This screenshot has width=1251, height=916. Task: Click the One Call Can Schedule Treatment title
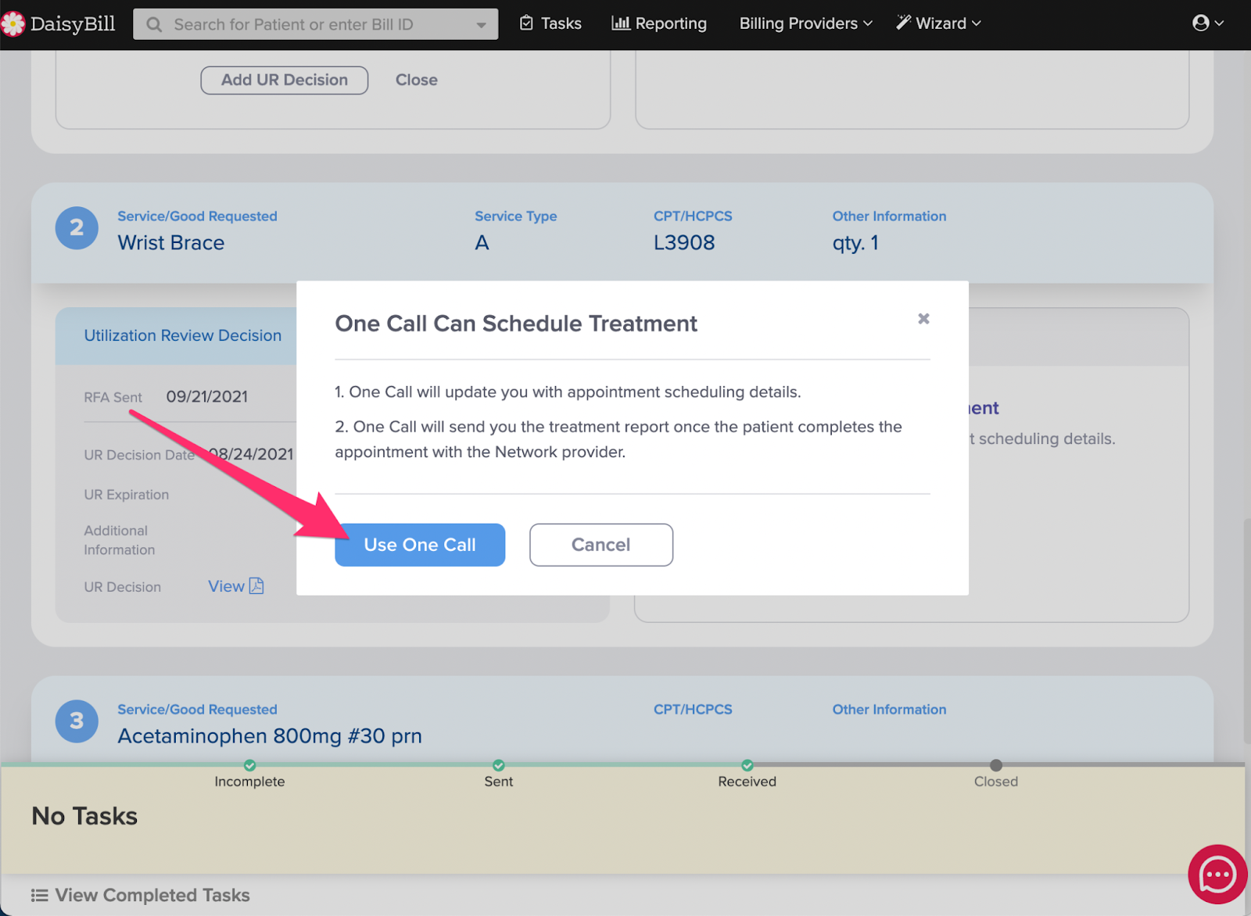coord(516,324)
